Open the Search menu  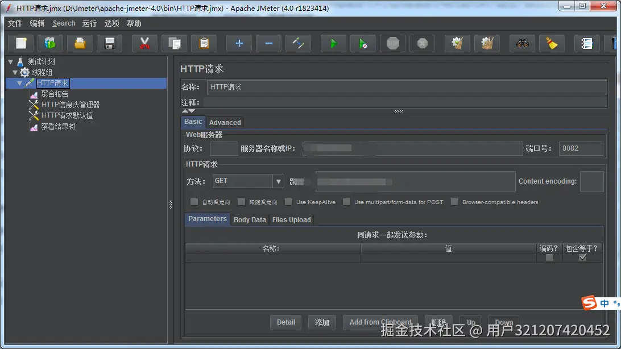[x=64, y=23]
